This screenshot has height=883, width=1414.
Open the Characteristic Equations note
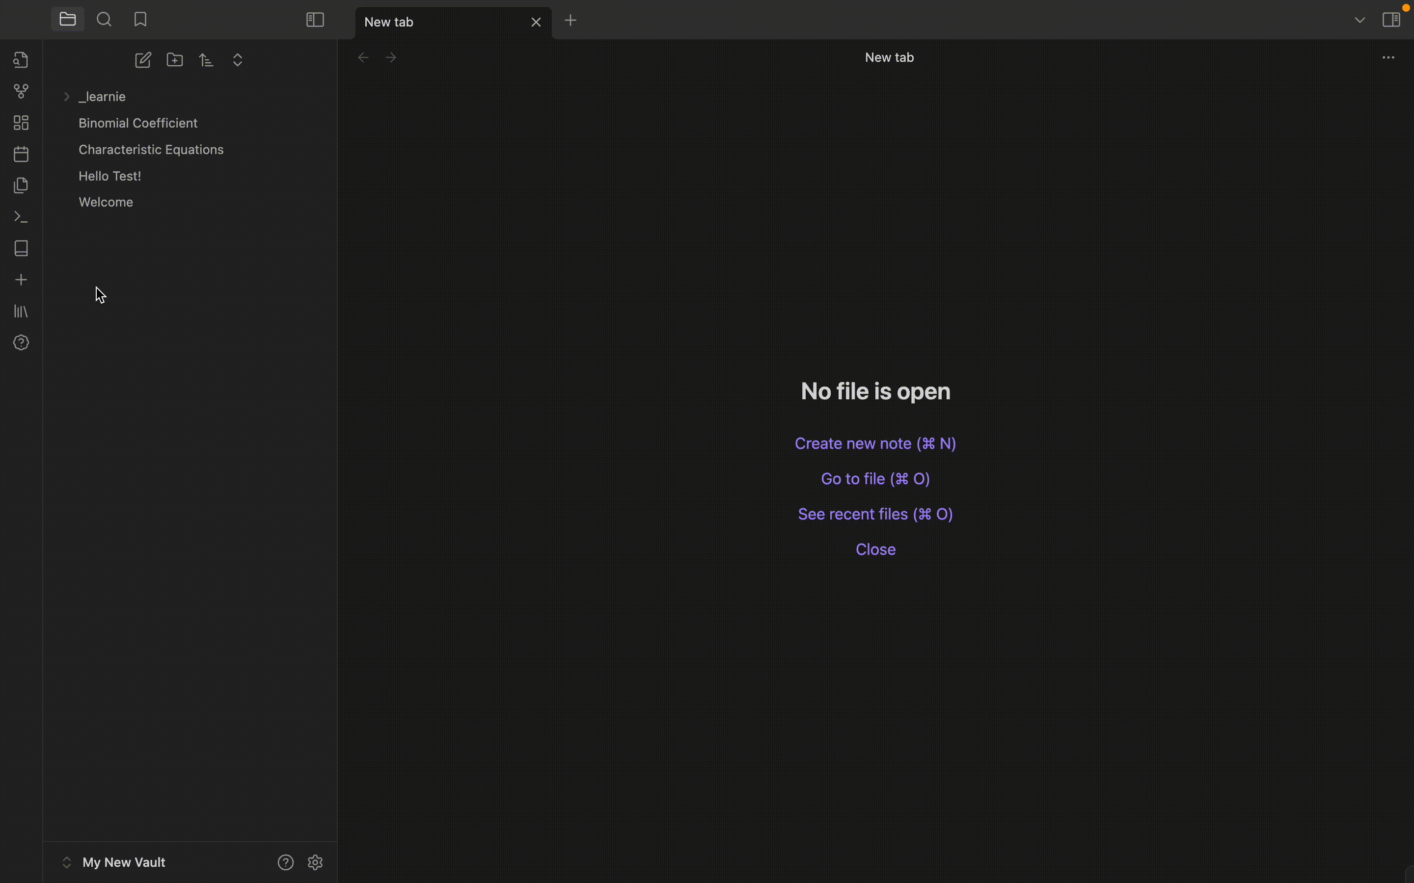click(151, 150)
